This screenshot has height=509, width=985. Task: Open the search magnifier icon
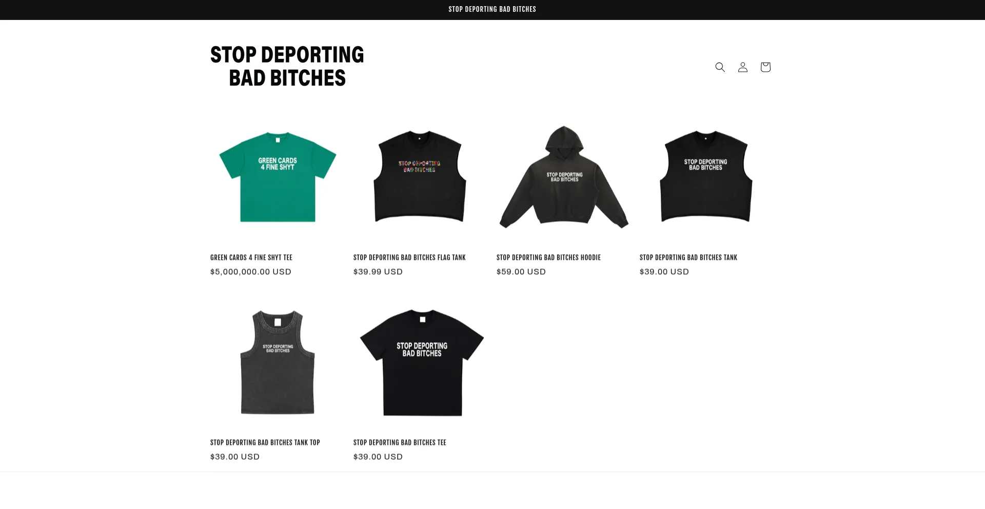pyautogui.click(x=720, y=67)
